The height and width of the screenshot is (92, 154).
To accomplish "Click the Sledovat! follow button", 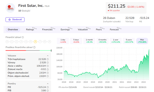I will pyautogui.click(x=15, y=20).
